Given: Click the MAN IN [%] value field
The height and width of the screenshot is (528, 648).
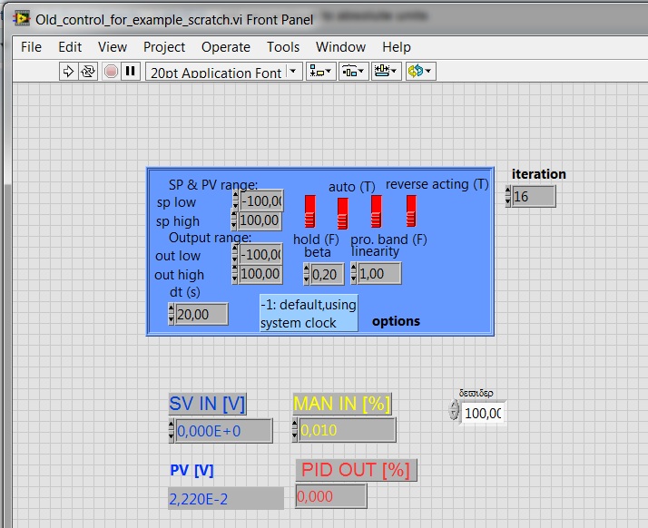Looking at the screenshot, I should click(x=347, y=430).
